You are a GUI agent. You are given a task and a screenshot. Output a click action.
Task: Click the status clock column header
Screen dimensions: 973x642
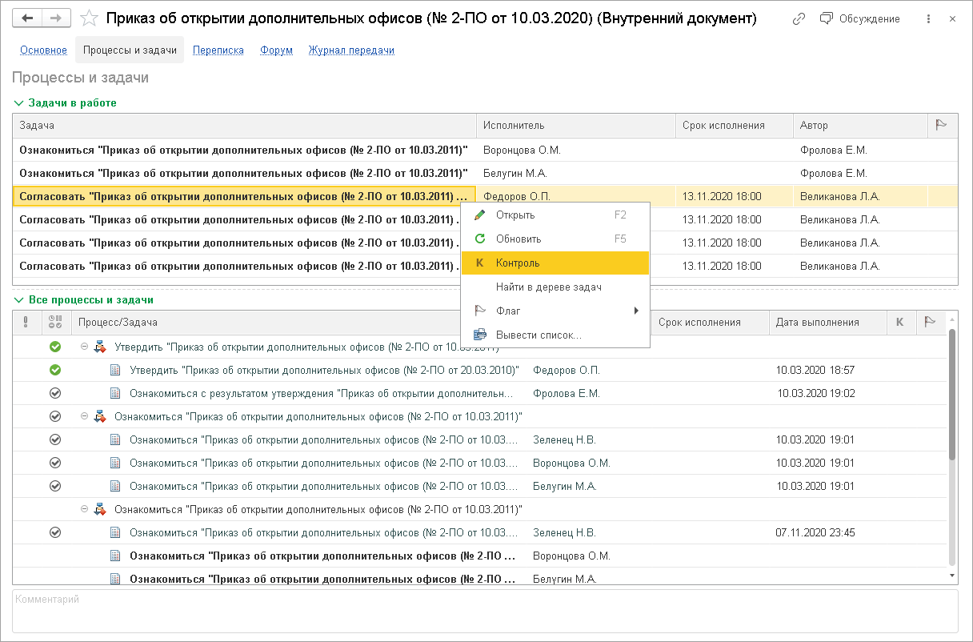click(x=55, y=322)
